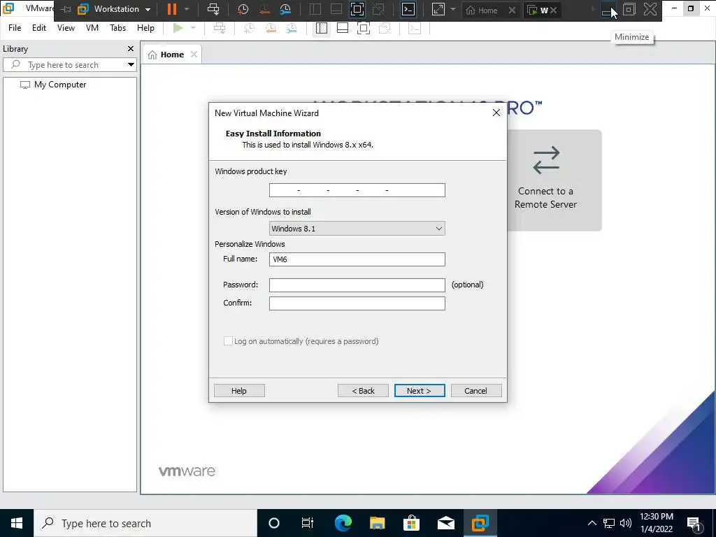Cancel the New Virtual Machine Wizard

coord(476,390)
